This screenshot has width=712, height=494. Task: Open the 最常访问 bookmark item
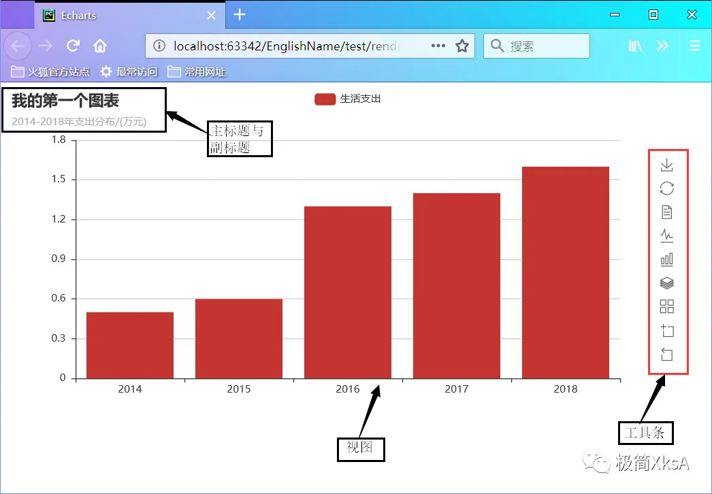point(129,71)
